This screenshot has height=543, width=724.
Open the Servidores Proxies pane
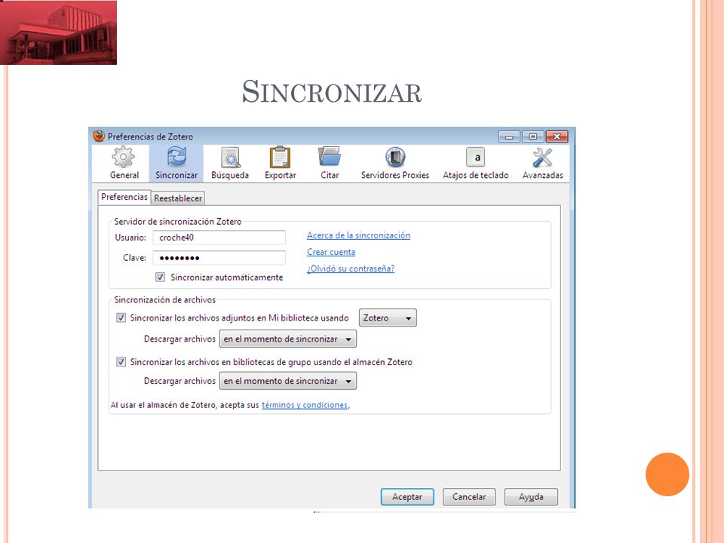[x=395, y=163]
